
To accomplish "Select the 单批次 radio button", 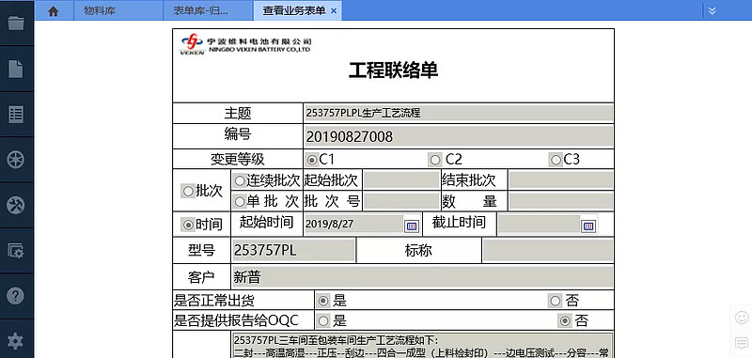I will click(240, 201).
